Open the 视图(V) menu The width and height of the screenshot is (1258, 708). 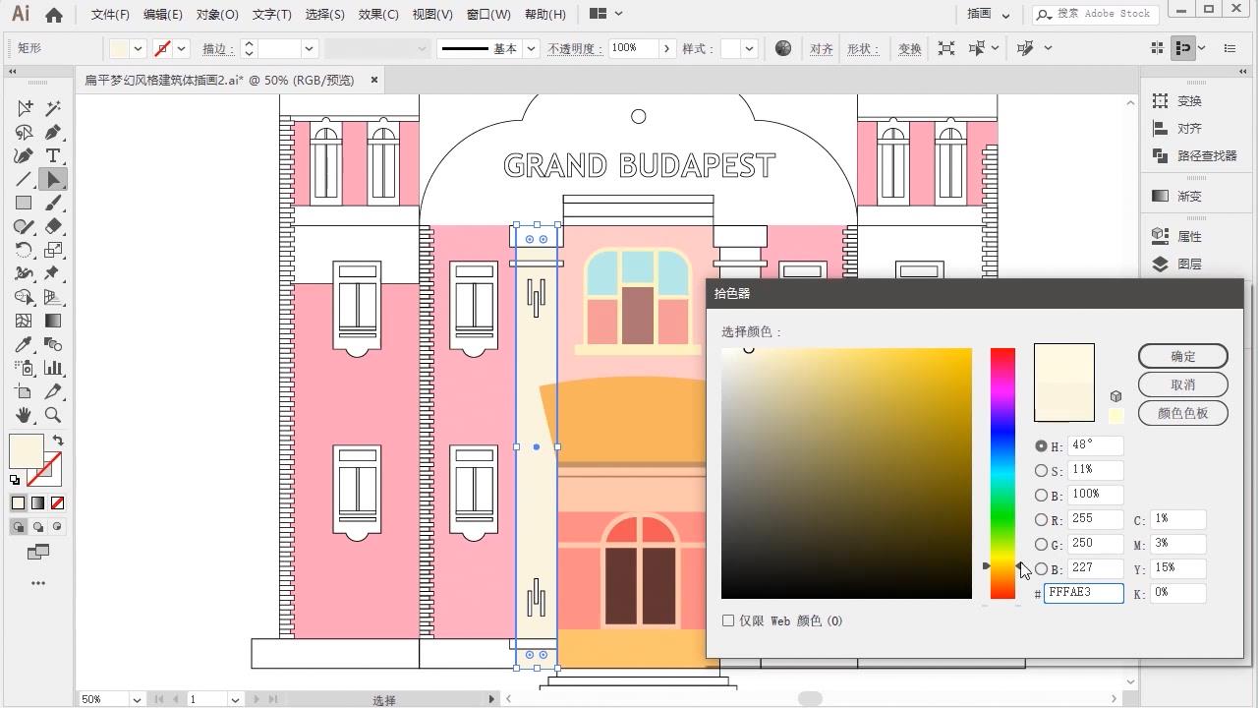(432, 15)
